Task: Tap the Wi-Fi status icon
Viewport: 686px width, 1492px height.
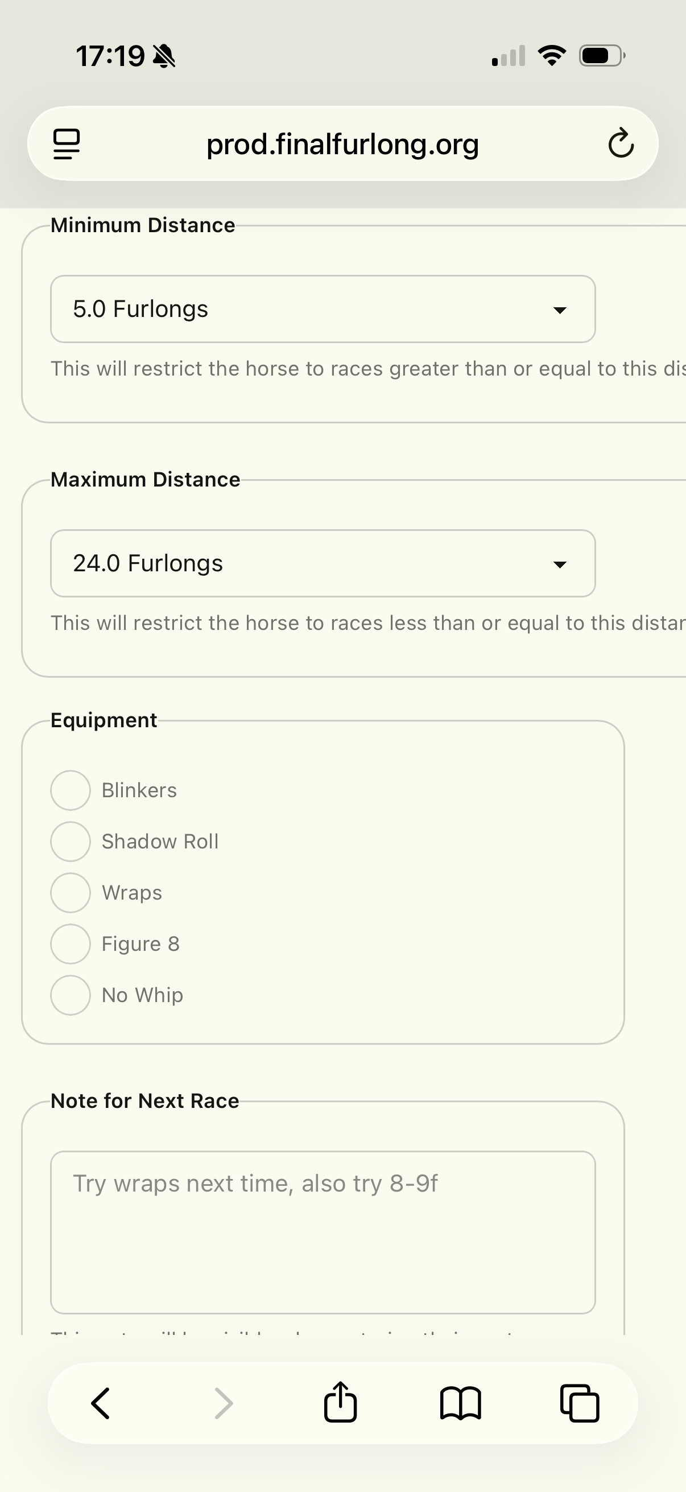Action: [552, 56]
